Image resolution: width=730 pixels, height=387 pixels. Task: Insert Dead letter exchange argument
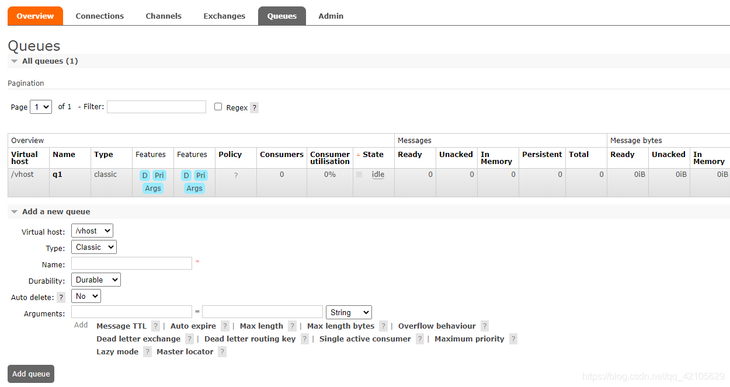[x=138, y=339]
